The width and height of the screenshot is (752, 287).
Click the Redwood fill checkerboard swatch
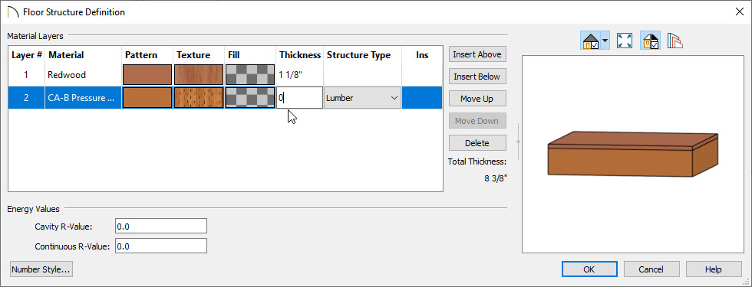pos(250,75)
